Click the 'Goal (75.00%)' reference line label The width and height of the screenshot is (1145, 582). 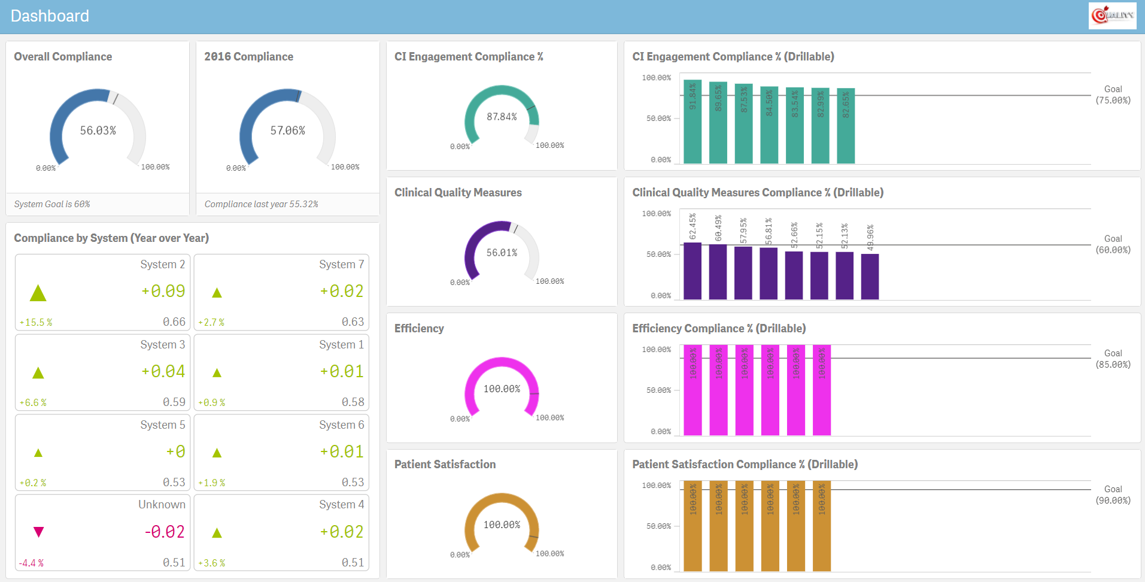coord(1113,95)
